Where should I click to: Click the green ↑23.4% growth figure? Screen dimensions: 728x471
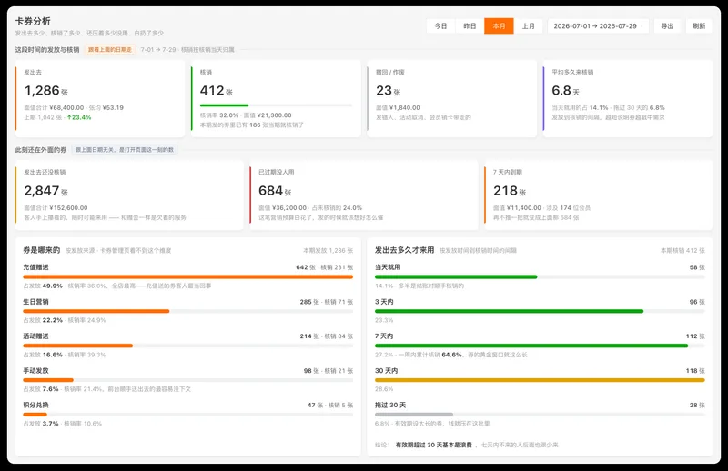tap(79, 117)
